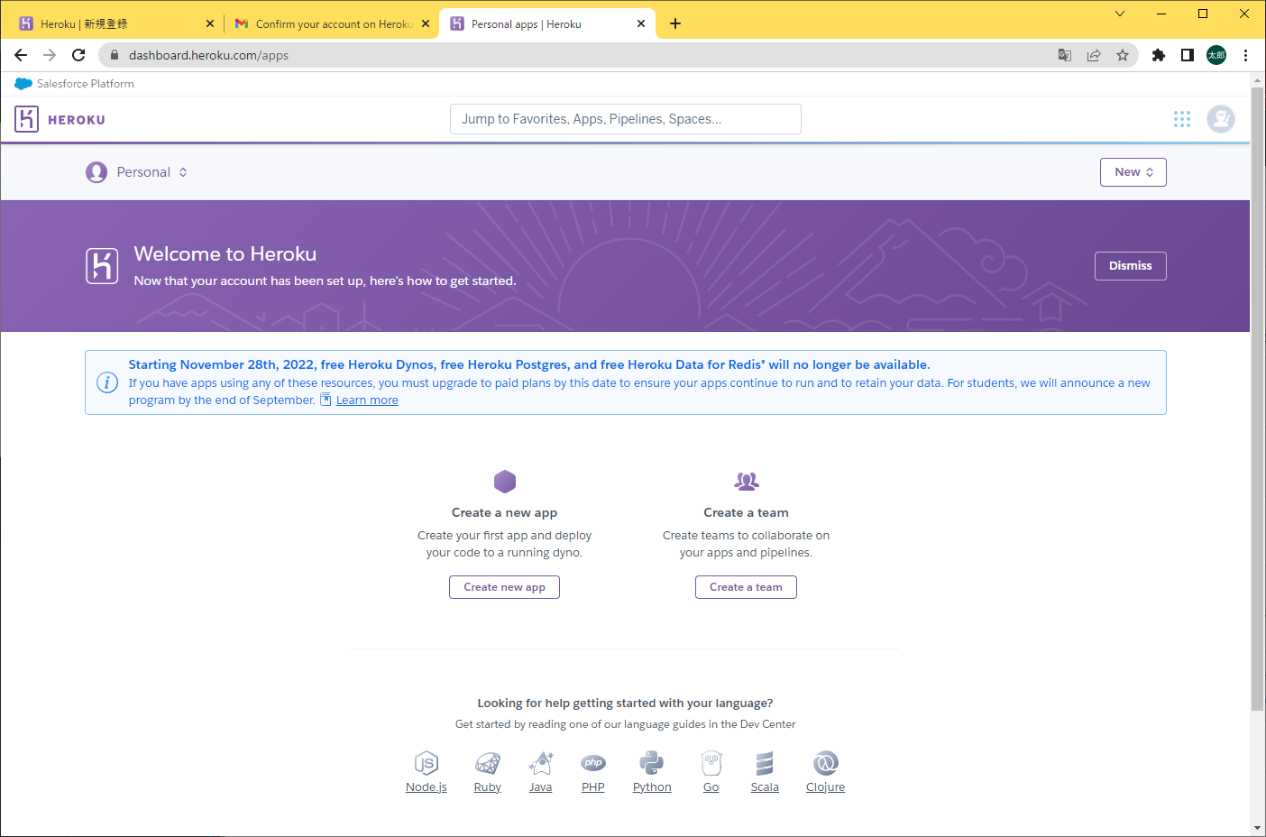Viewport: 1266px width, 837px height.
Task: Open the user account avatar menu
Action: pos(1221,119)
